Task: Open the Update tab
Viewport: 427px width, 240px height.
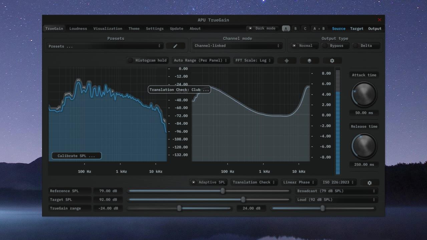Action: (176, 29)
